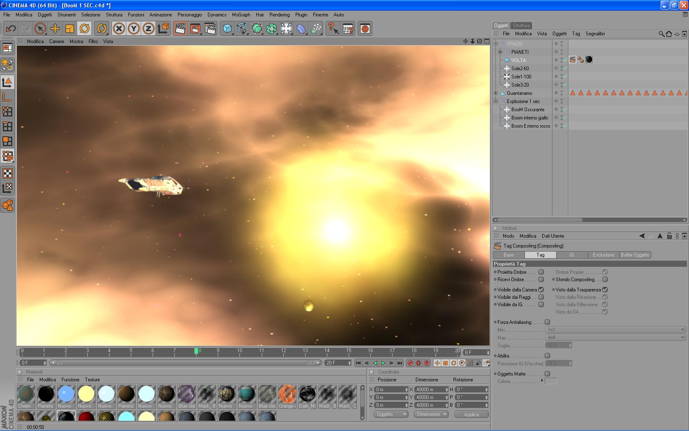Select the VOLTA object row
This screenshot has width=689, height=431.
(518, 60)
